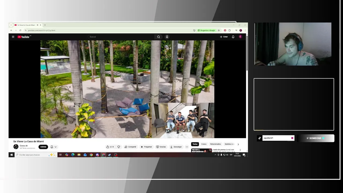This screenshot has width=343, height=193.
Task: Like the video with thumbs up
Action: (x=110, y=147)
